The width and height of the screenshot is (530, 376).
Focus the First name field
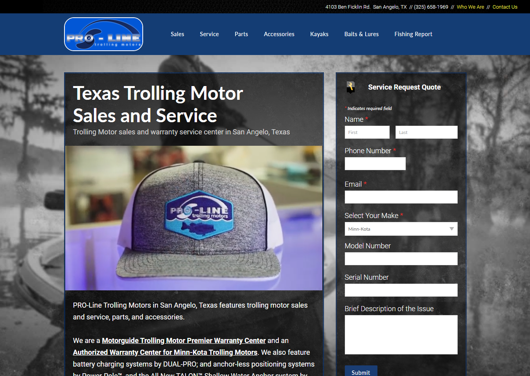click(367, 132)
